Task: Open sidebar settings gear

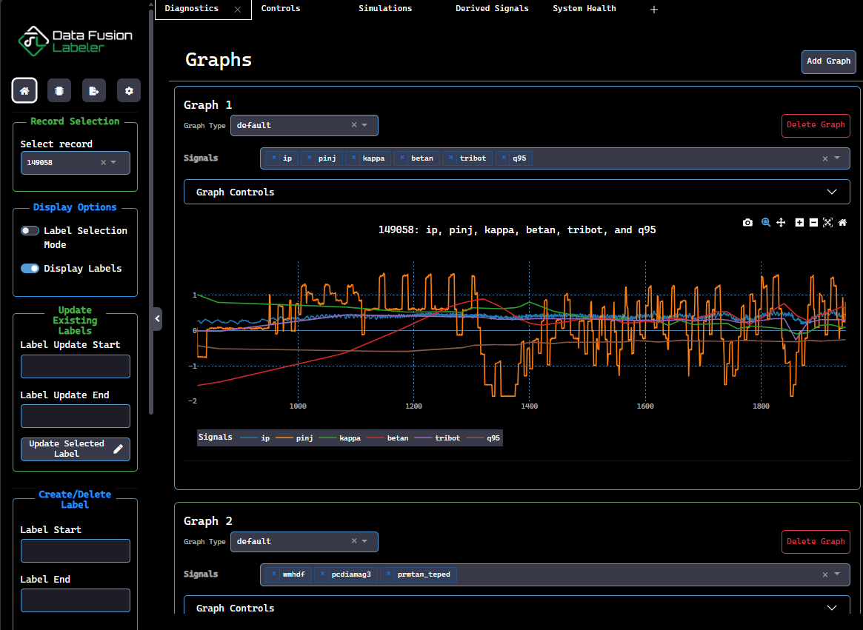Action: [x=129, y=90]
